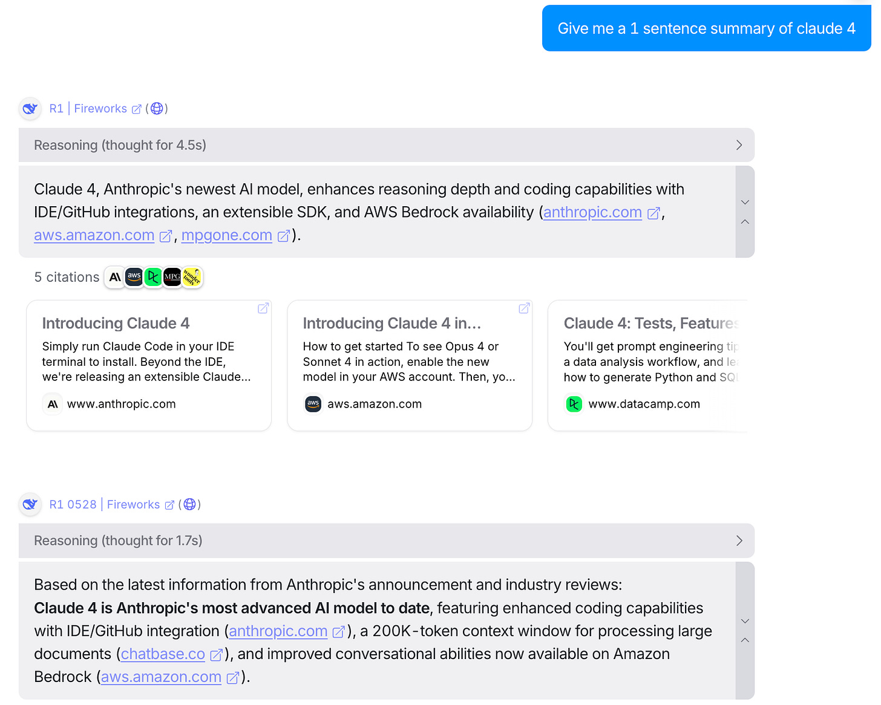Open the R1 | Fireworks model link
Image resolution: width=881 pixels, height=705 pixels.
88,109
